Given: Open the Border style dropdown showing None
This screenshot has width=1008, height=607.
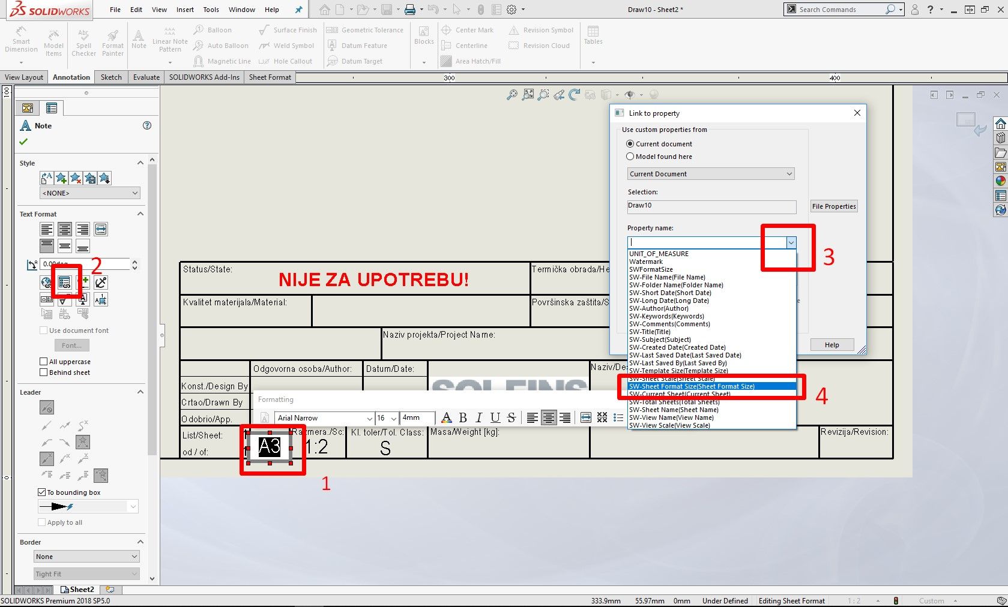Looking at the screenshot, I should (x=86, y=556).
